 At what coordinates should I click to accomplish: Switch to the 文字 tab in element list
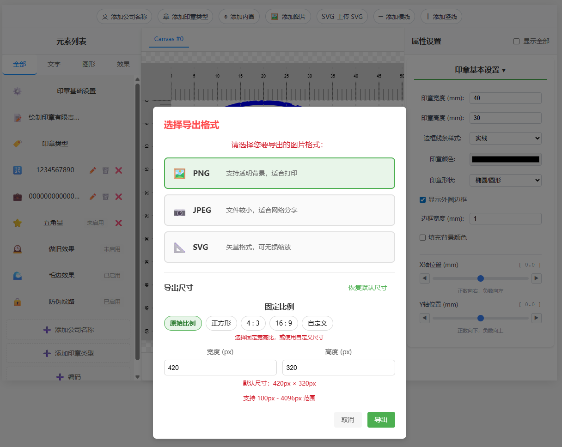tap(54, 65)
